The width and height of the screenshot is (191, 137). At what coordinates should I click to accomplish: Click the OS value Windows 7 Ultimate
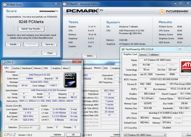tap(128, 27)
